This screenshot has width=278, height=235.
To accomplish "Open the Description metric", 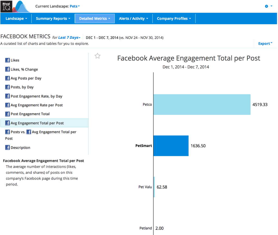I will coord(20,148).
